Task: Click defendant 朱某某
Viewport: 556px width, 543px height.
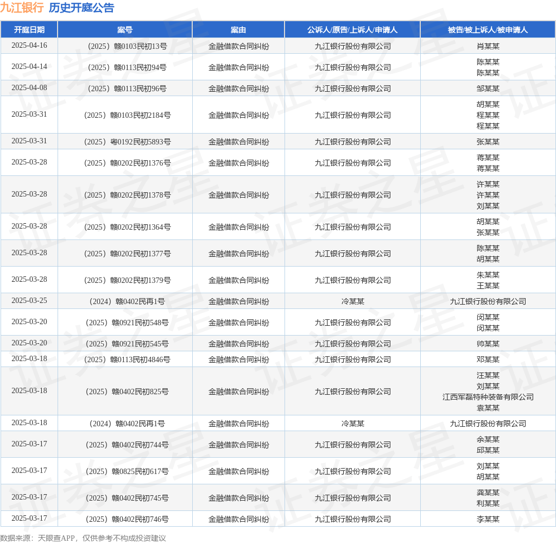Action: point(488,275)
